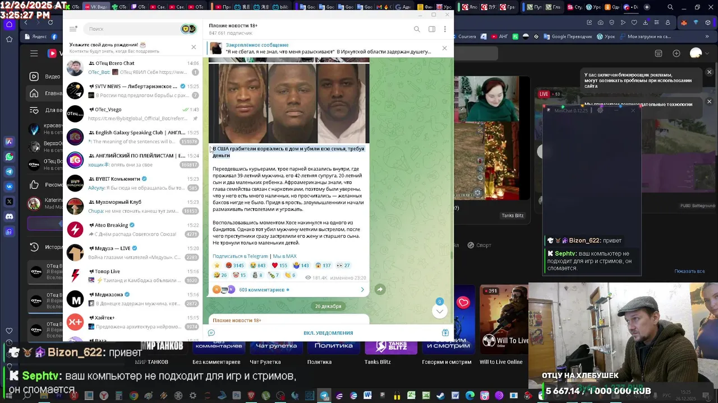
Task: Open Медиазона channel
Action: pos(133,299)
